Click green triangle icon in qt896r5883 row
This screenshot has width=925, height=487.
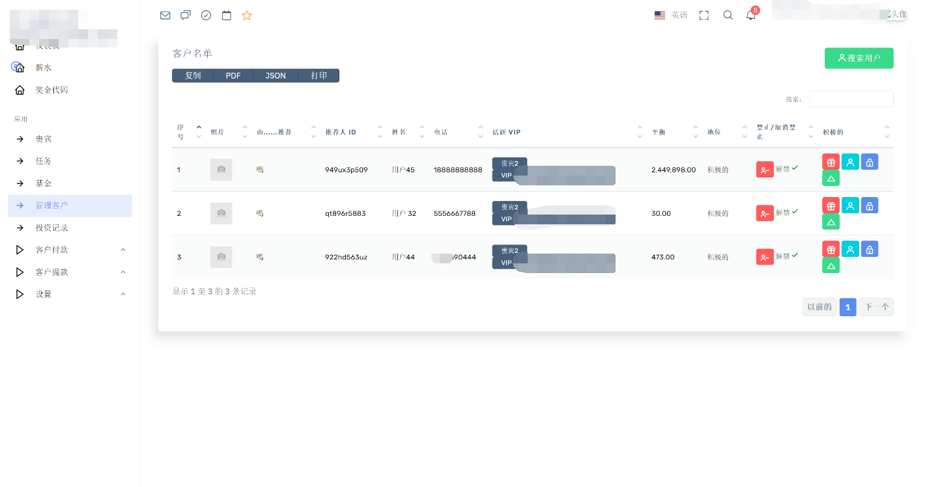831,222
